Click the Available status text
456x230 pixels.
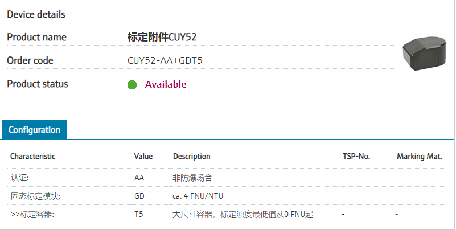pos(166,84)
